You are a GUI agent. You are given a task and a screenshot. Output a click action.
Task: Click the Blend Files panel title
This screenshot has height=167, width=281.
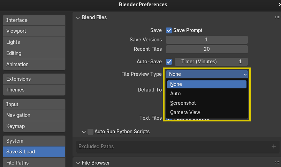pos(94,17)
